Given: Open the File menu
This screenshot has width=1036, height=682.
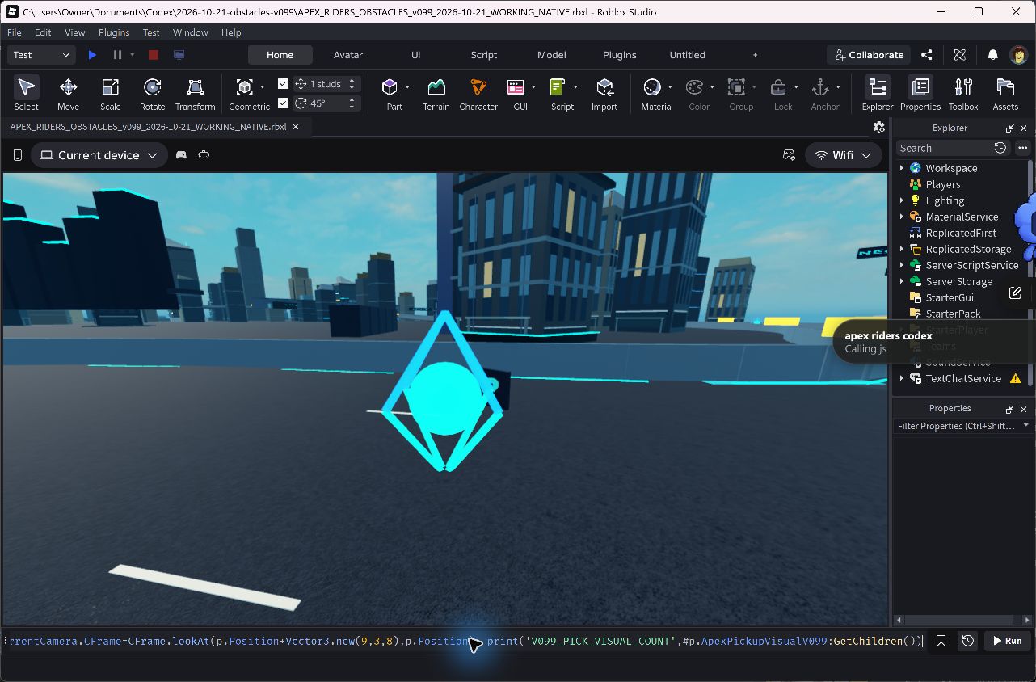Looking at the screenshot, I should 15,32.
